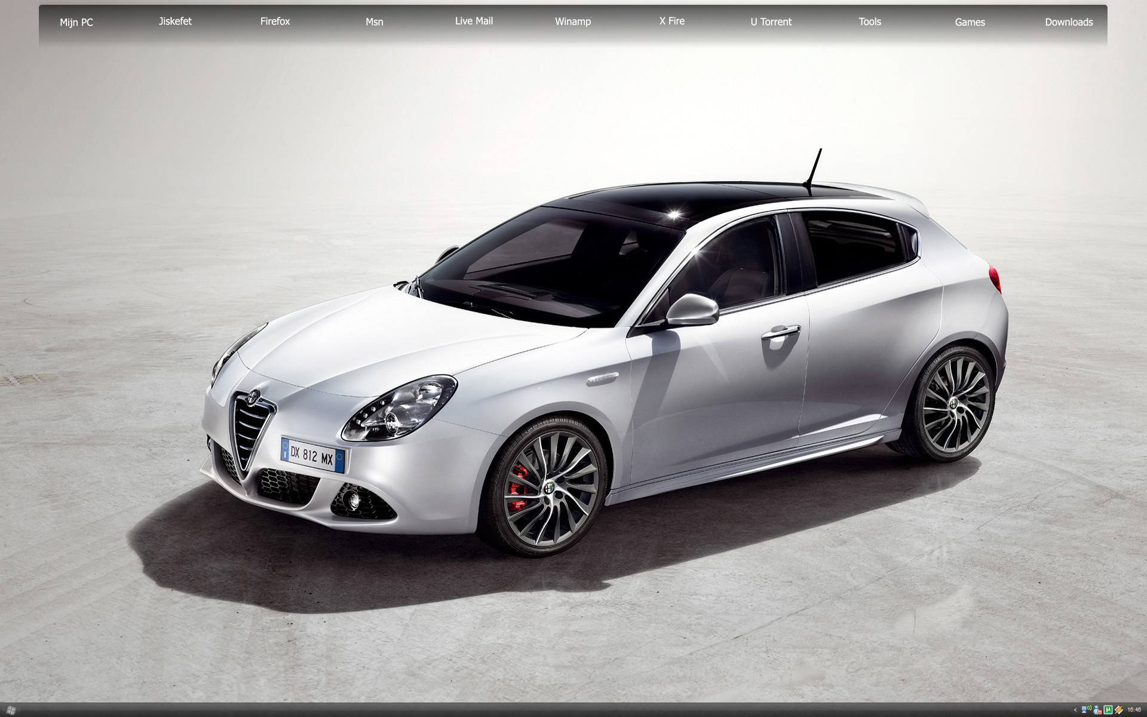Launch Firefox from the top launcher bar
Image resolution: width=1147 pixels, height=717 pixels.
tap(275, 21)
